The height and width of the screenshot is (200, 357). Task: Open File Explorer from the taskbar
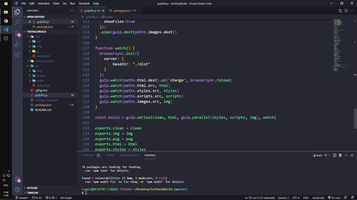(6, 12)
